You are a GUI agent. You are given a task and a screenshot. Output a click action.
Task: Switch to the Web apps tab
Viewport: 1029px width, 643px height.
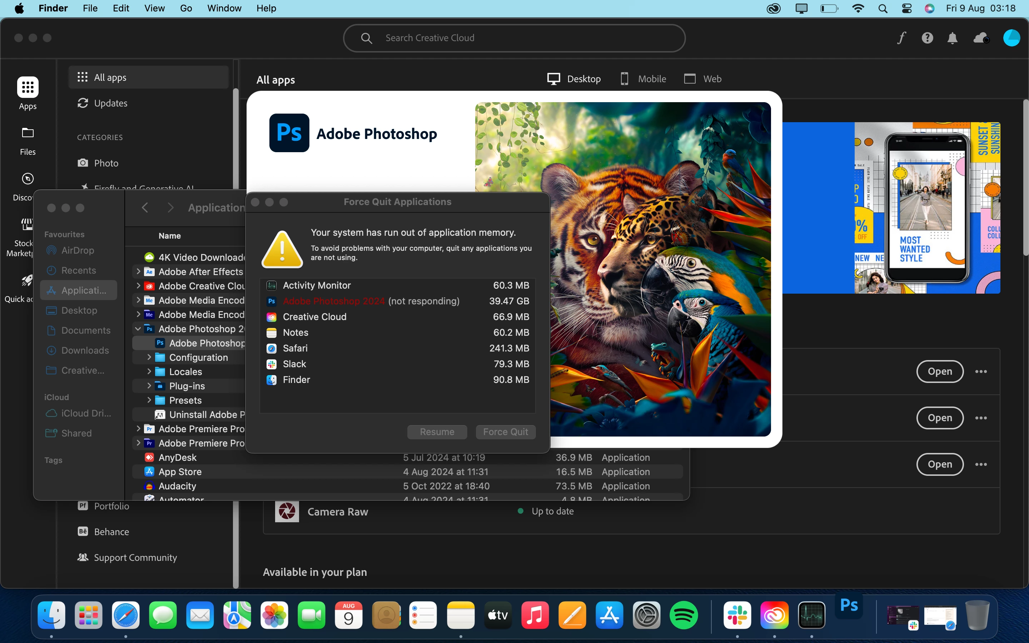tap(702, 79)
